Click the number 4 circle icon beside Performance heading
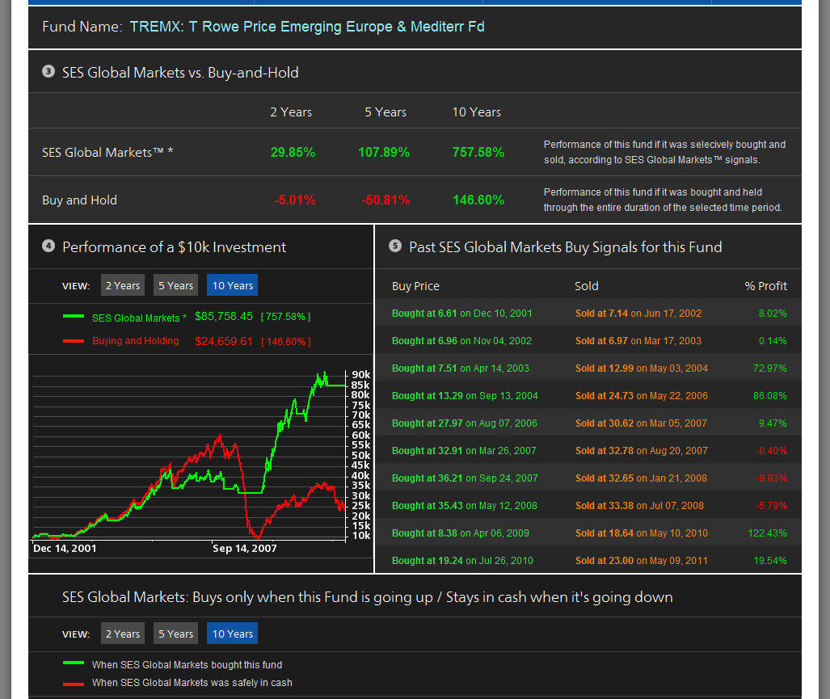Viewport: 830px width, 699px height. pos(48,246)
